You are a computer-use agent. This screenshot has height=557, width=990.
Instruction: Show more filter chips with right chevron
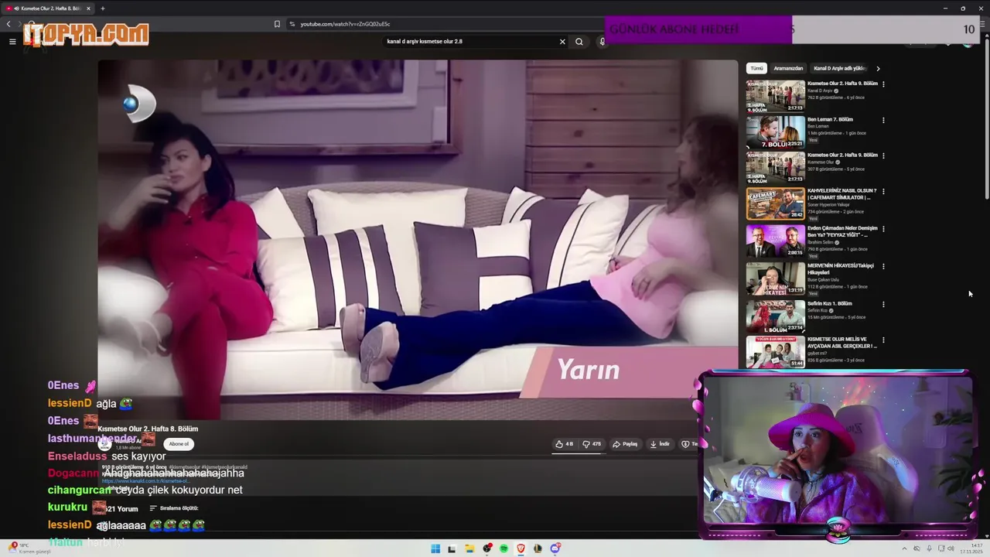(878, 68)
